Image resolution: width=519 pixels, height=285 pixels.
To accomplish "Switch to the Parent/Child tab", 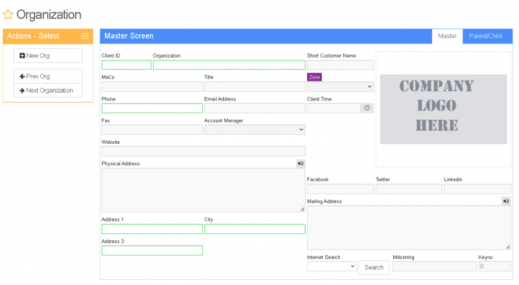I will [485, 36].
